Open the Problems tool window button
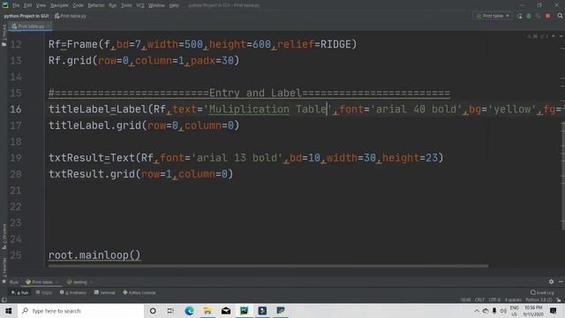This screenshot has height=318, width=565. point(73,292)
